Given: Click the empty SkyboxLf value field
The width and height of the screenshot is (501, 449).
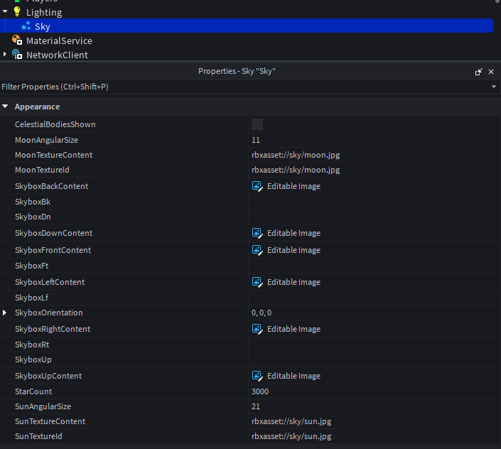Looking at the screenshot, I should pos(375,298).
